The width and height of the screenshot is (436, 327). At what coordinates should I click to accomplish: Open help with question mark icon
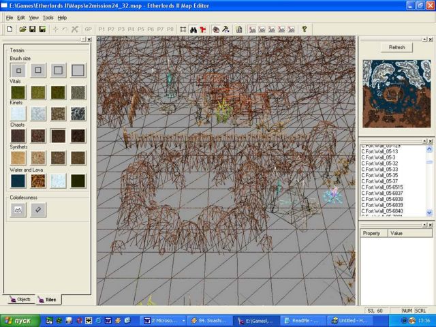305,29
